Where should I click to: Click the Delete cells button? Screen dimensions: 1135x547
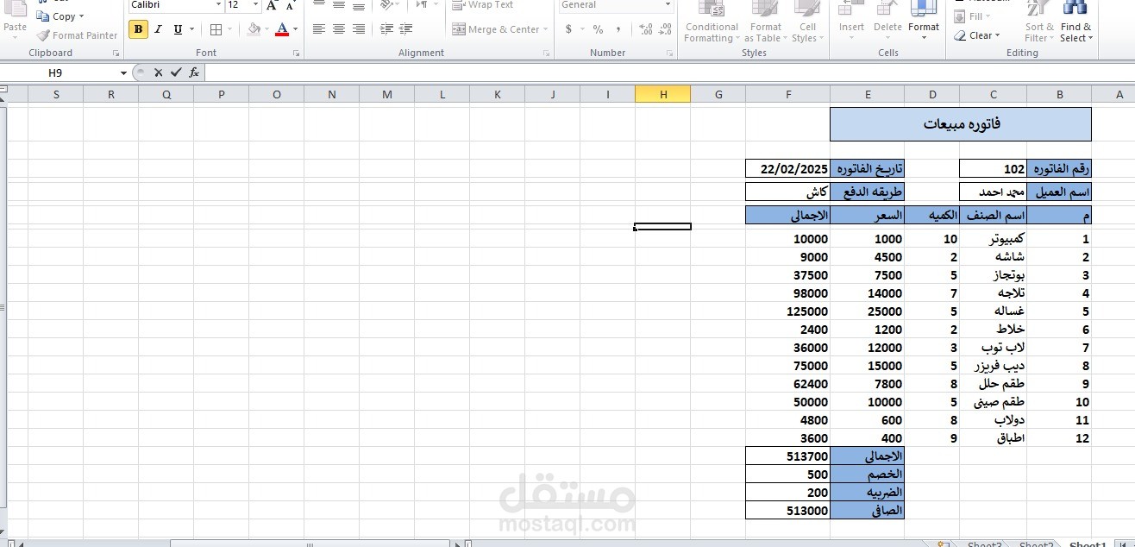[x=887, y=22]
